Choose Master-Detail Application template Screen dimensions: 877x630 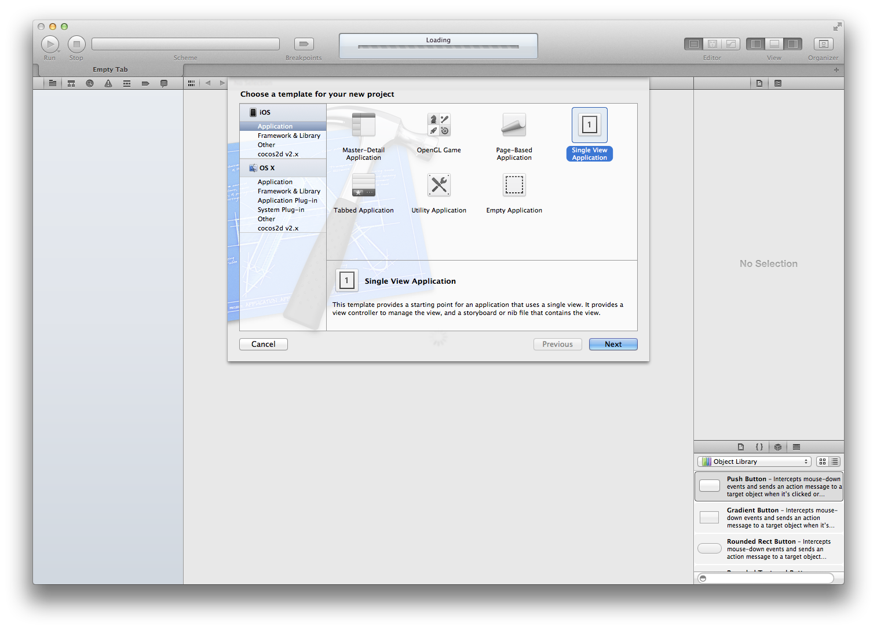[x=364, y=135]
